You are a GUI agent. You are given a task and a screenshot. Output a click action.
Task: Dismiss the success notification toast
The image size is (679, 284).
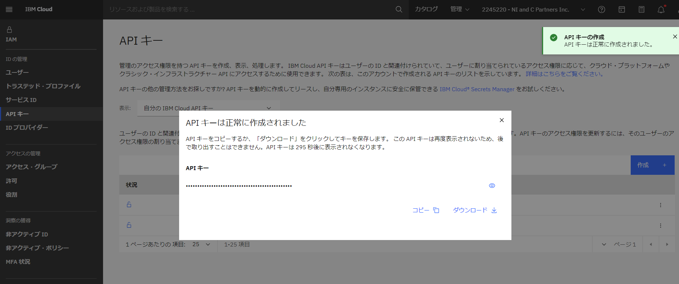pyautogui.click(x=675, y=37)
